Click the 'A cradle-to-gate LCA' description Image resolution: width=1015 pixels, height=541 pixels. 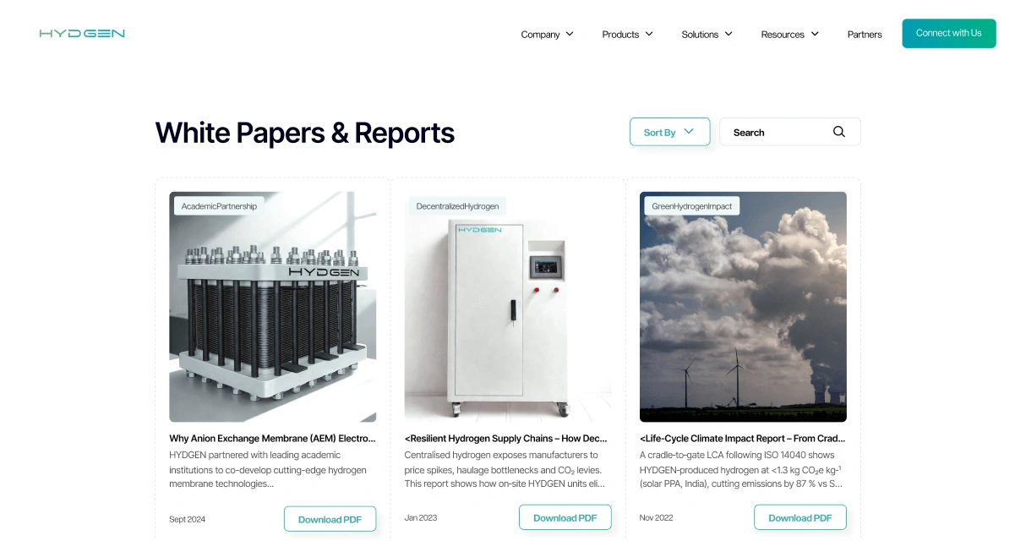741,469
